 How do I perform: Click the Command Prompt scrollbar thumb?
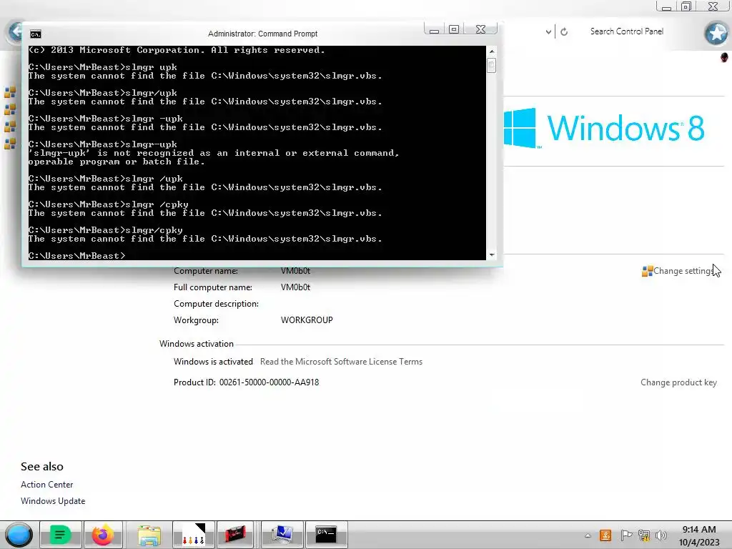coord(492,65)
